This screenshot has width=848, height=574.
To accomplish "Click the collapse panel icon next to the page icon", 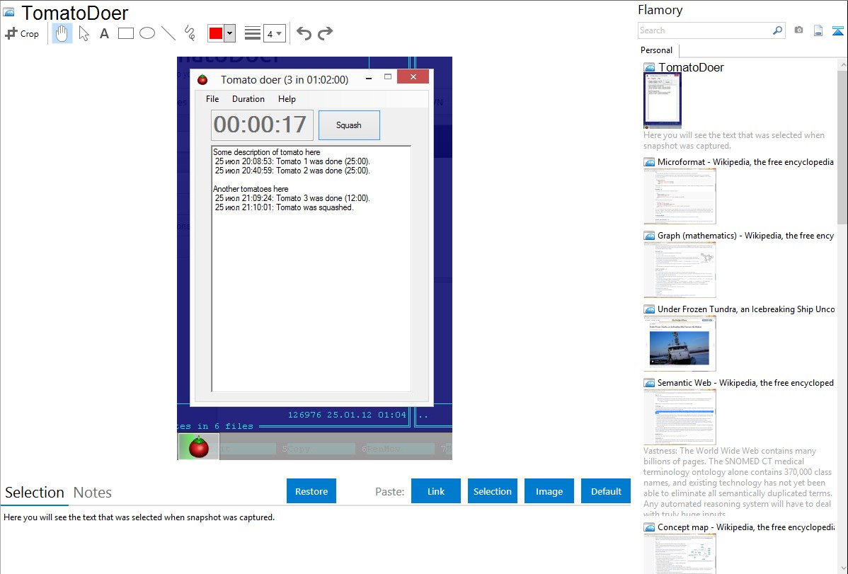I will point(837,30).
